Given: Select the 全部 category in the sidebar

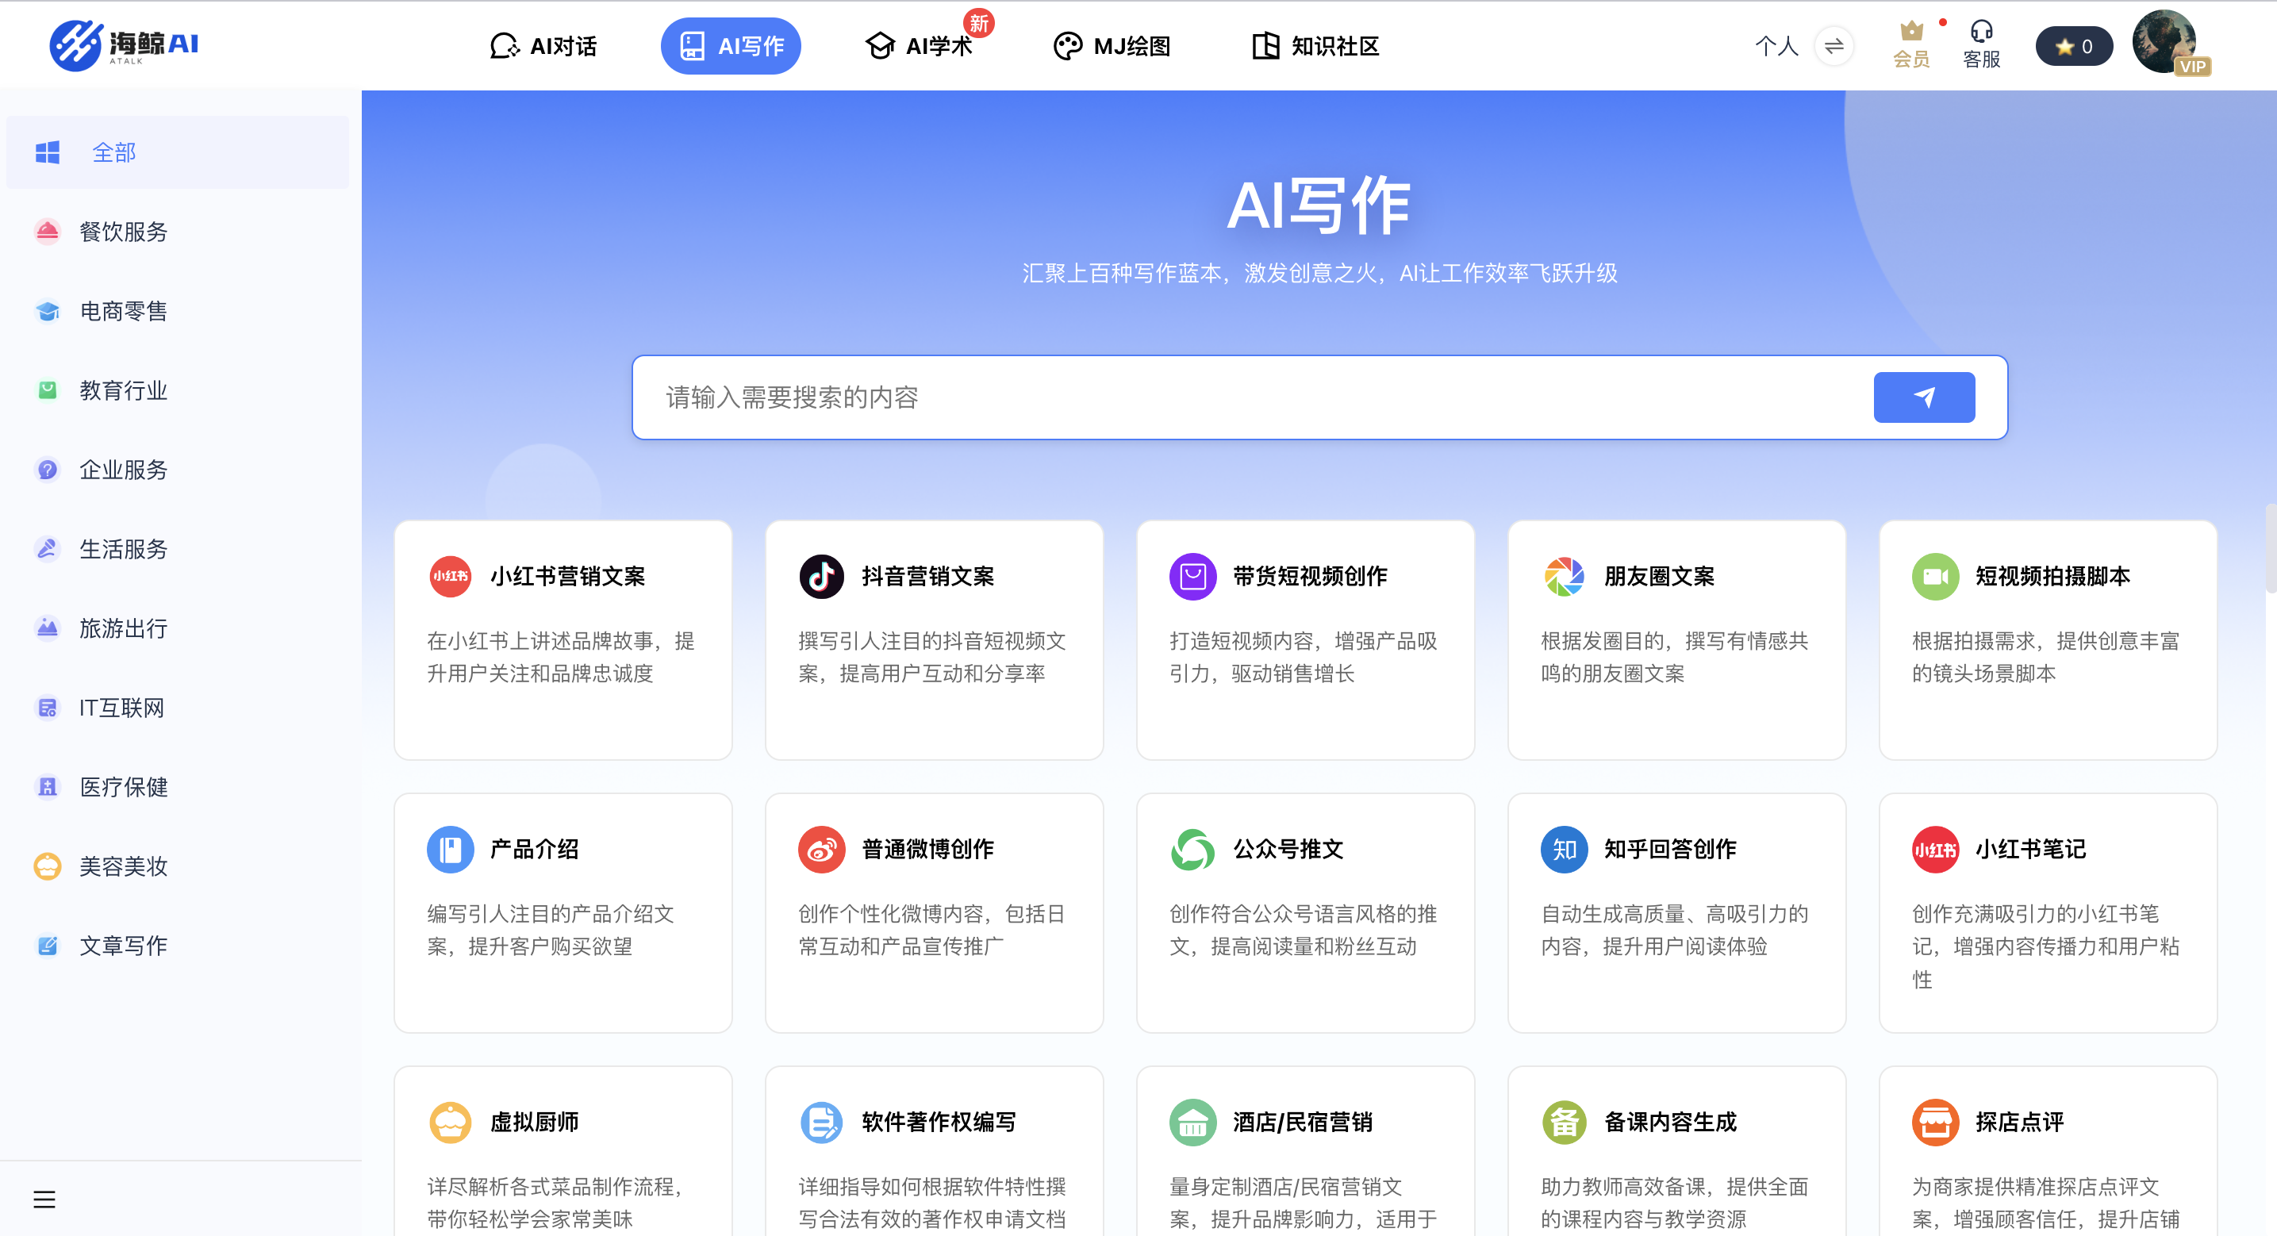Looking at the screenshot, I should [x=113, y=152].
